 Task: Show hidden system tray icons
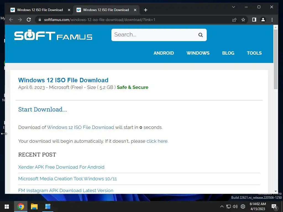tap(222, 206)
